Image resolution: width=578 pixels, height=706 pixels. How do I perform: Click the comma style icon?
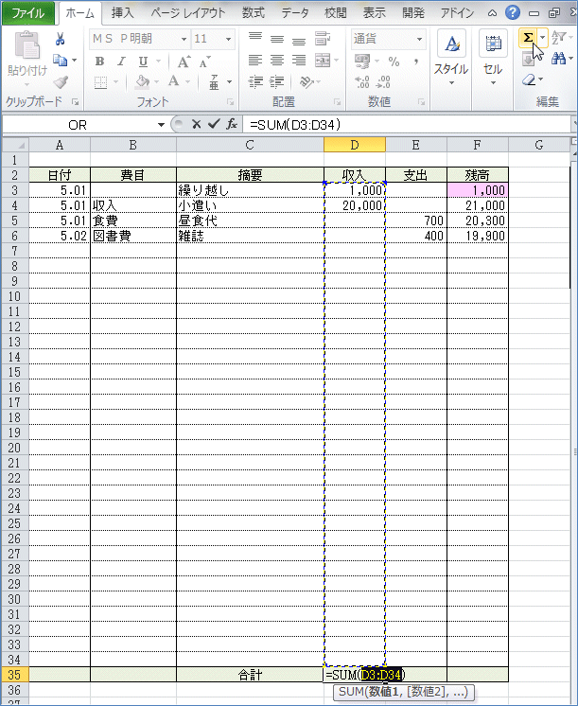[415, 62]
